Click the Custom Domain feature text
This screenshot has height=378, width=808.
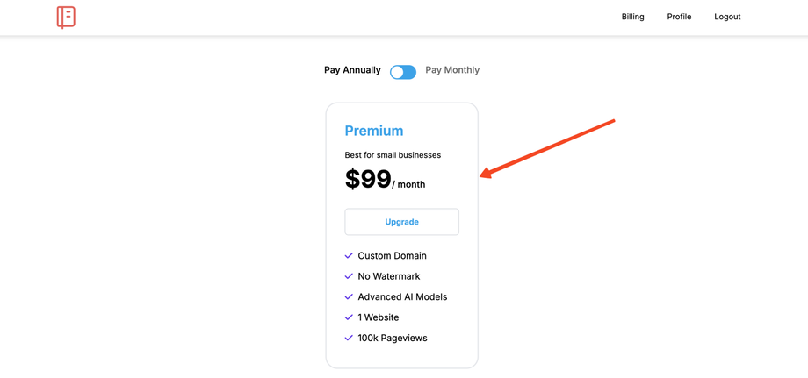click(392, 256)
